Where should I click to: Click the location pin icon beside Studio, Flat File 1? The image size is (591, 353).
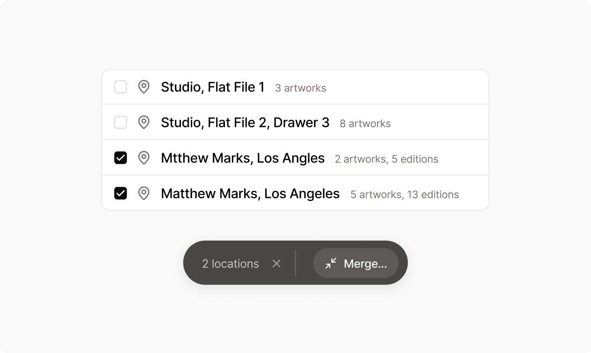click(144, 87)
